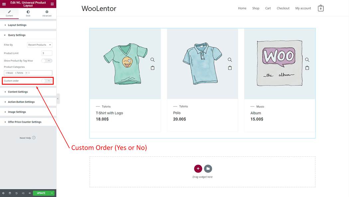Click the shopping cart bag icon
The width and height of the screenshot is (349, 197).
[x=320, y=8]
